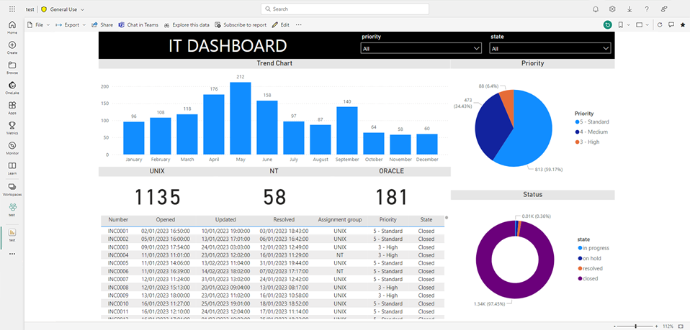The height and width of the screenshot is (330, 690).
Task: Click the Subscribe to report button
Action: [x=241, y=24]
